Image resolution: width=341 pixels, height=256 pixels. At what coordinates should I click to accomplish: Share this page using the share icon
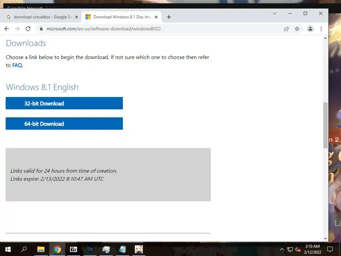pyautogui.click(x=286, y=29)
